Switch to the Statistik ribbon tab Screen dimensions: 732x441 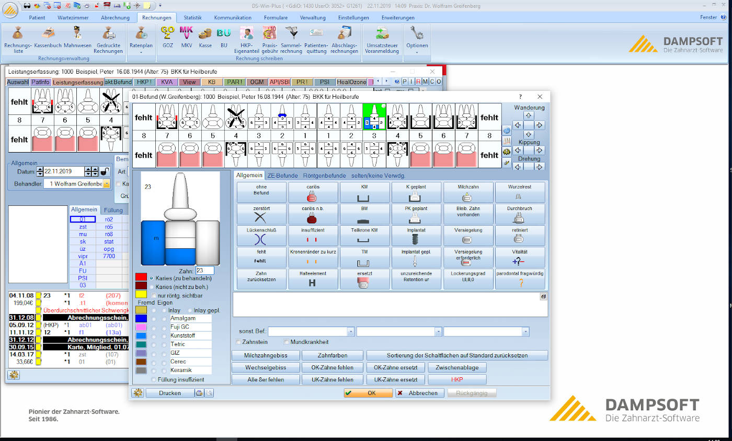pos(192,17)
